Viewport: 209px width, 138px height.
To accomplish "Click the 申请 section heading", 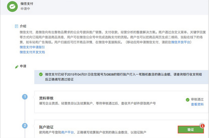I will click(x=23, y=66).
